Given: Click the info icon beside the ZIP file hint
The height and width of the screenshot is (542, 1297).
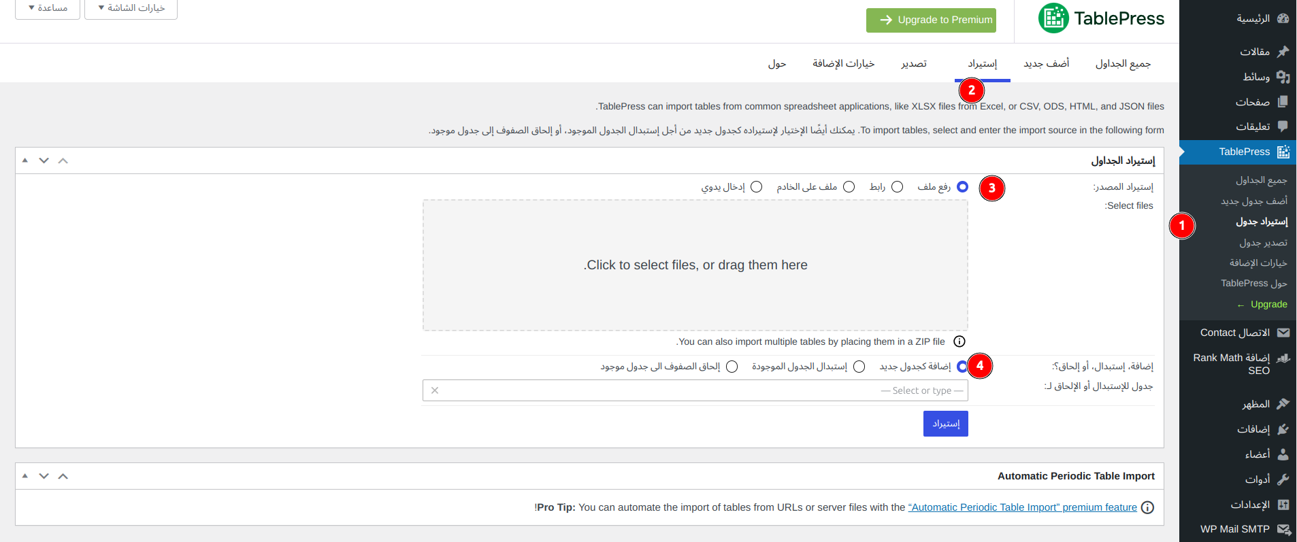Looking at the screenshot, I should point(959,341).
